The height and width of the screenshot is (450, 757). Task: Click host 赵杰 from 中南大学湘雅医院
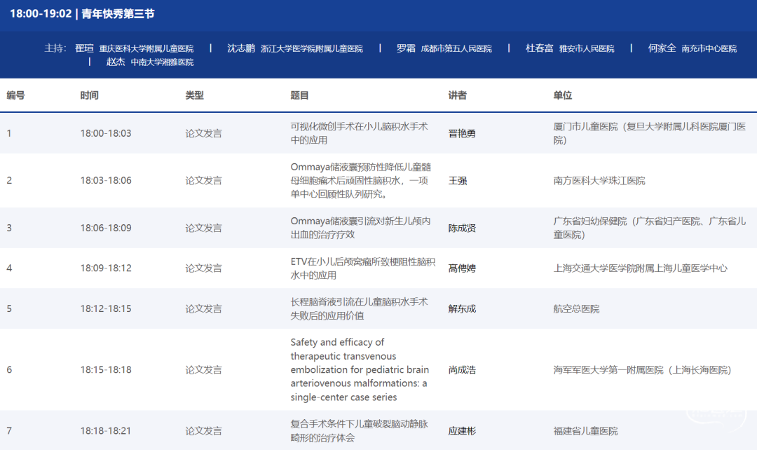coord(116,62)
